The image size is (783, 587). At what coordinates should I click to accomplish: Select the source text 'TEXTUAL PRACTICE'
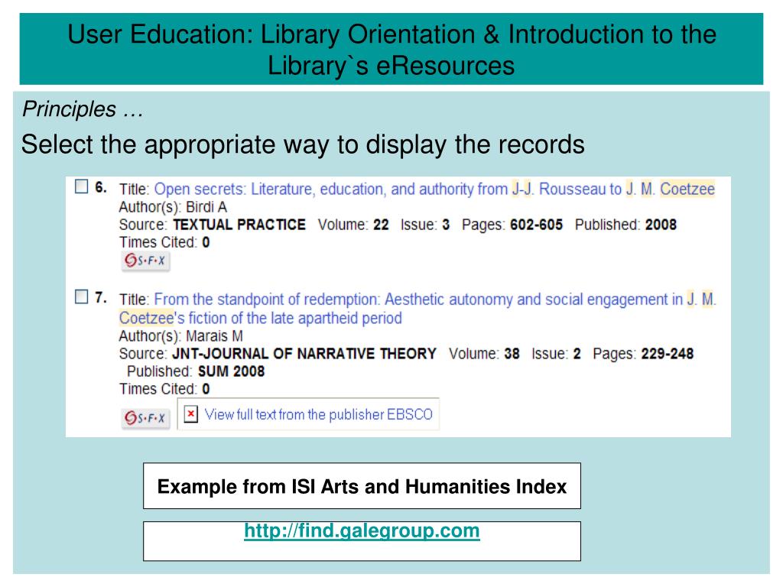pyautogui.click(x=239, y=225)
